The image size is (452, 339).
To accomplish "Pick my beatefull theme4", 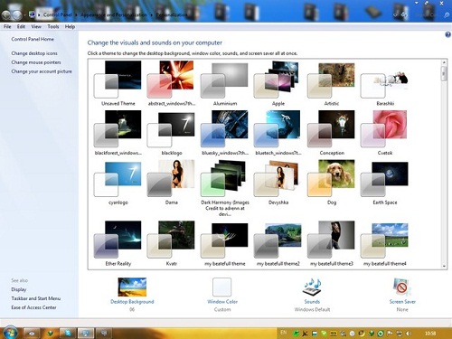I will point(384,240).
